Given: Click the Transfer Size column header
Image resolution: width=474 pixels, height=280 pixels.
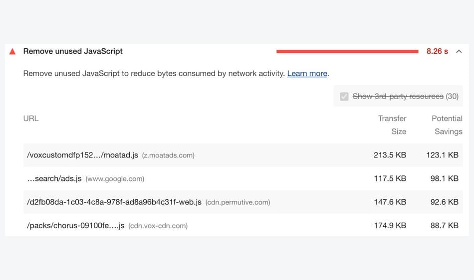Looking at the screenshot, I should coord(392,125).
